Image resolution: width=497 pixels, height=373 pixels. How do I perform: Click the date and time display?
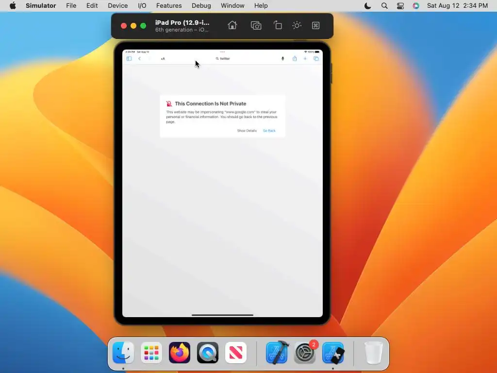pos(457,6)
